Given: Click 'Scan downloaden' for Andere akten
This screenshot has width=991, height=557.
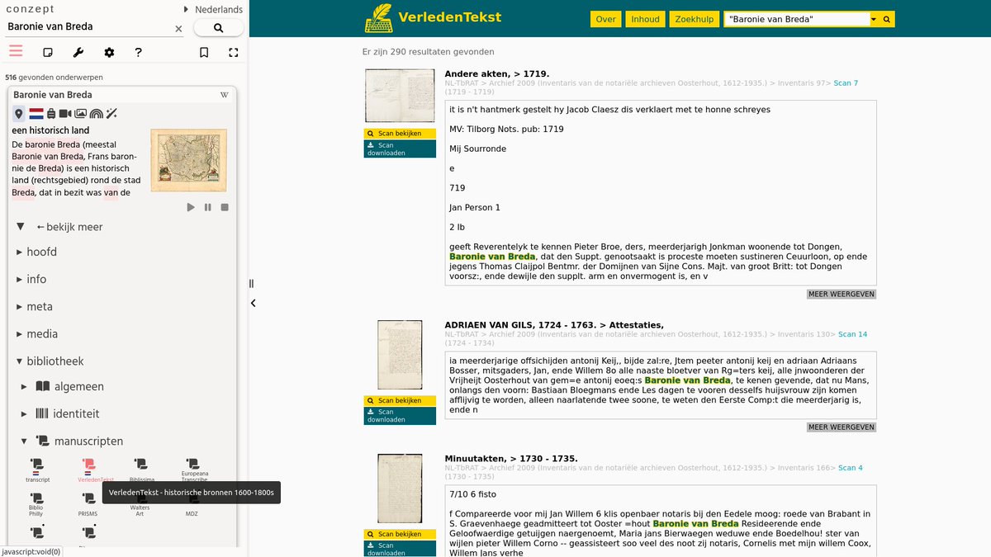Looking at the screenshot, I should (400, 149).
